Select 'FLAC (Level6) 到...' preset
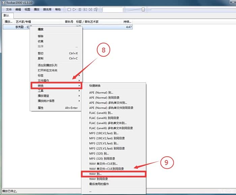Screen dimensions: 236x195 coord(101,113)
